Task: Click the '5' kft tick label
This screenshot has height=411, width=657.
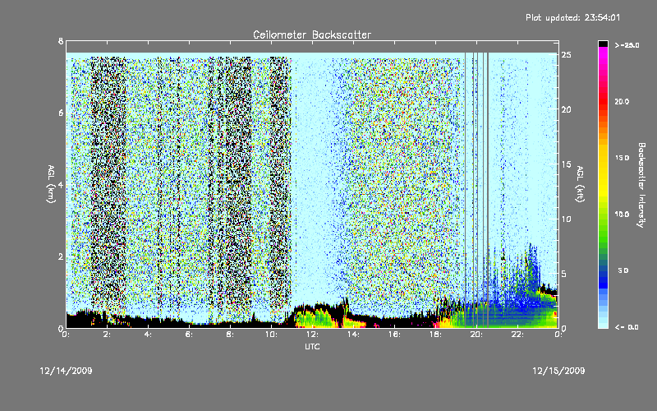Action: click(563, 274)
